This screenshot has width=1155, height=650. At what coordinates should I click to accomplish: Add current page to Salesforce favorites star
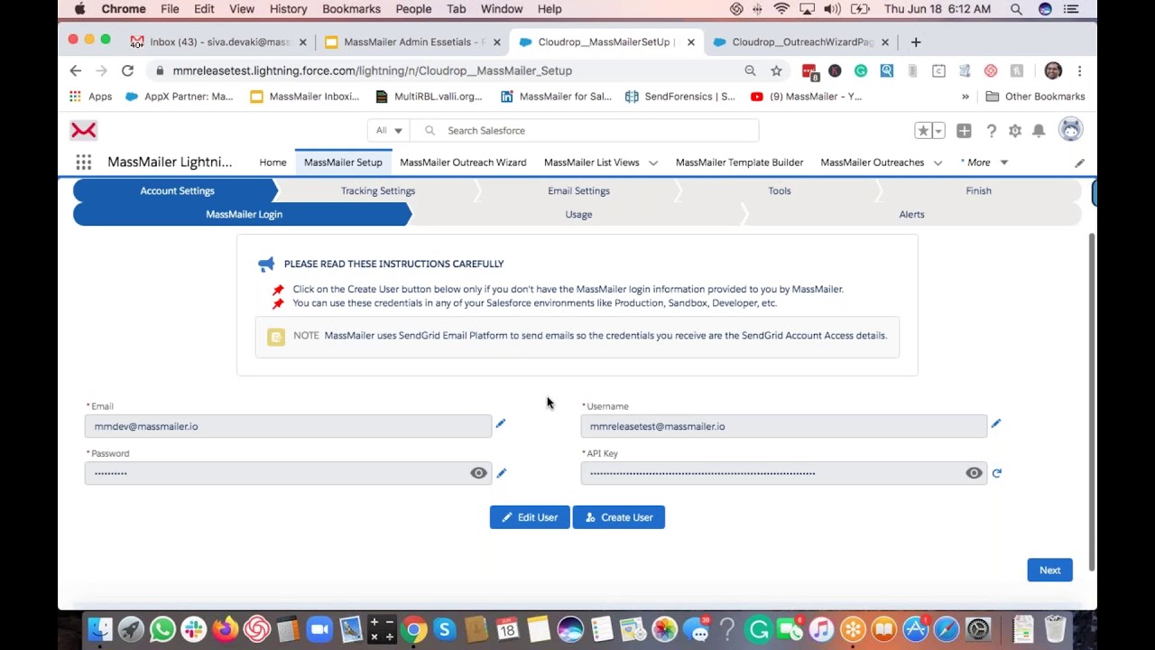point(923,131)
